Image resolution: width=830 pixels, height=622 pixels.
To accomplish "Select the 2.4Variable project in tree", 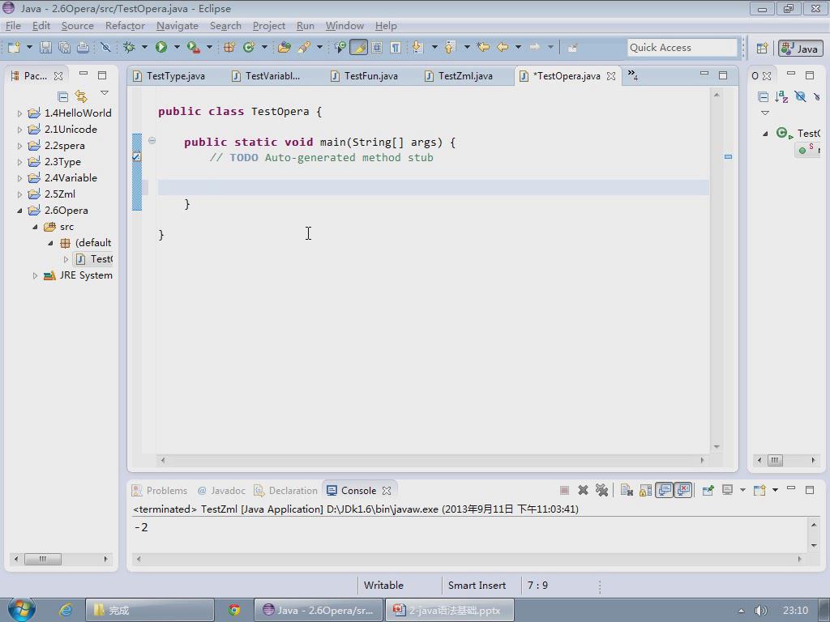I will click(x=71, y=177).
